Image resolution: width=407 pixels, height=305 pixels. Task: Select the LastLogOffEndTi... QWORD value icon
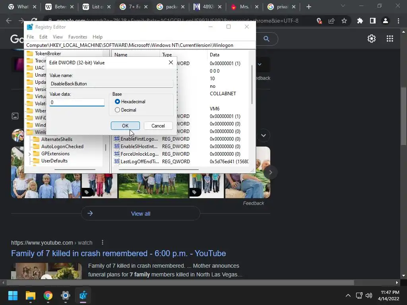[117, 161]
